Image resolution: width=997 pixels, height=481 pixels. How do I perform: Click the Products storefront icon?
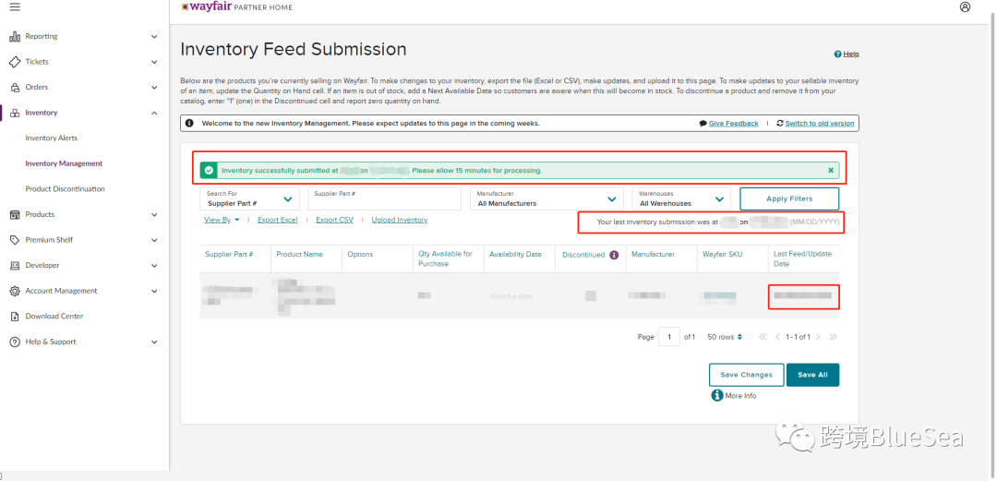15,214
